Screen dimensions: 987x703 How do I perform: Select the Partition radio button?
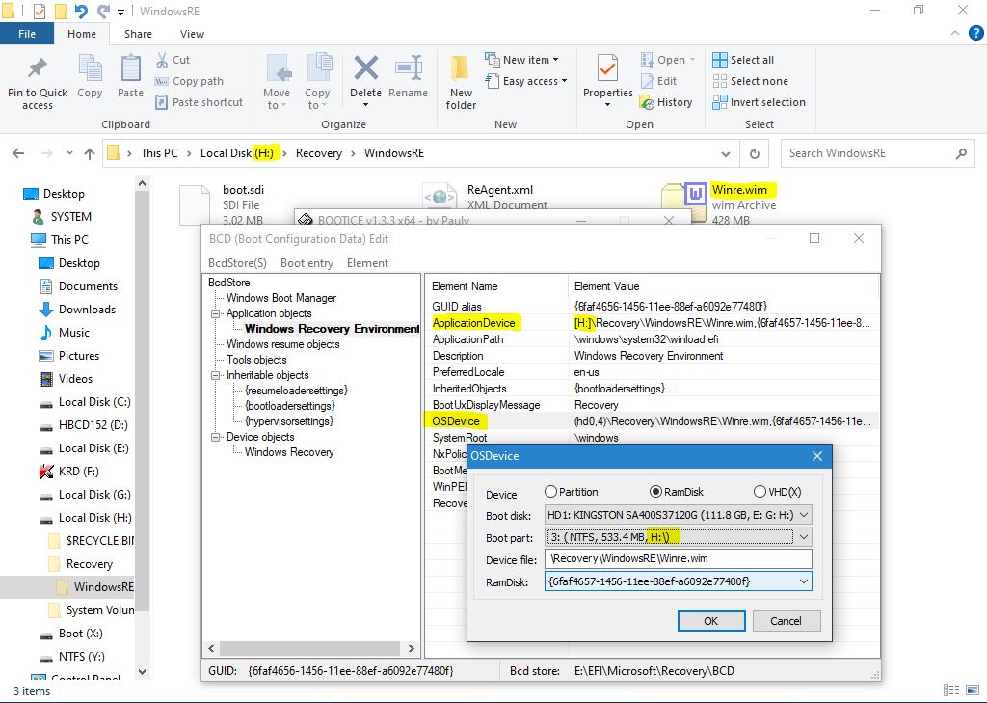coord(551,492)
